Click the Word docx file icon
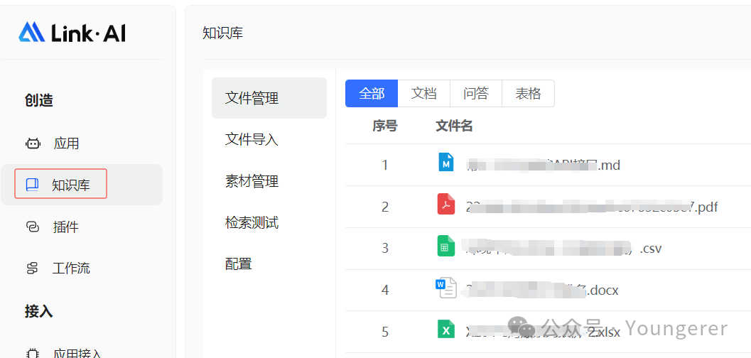The height and width of the screenshot is (358, 751). pos(445,288)
